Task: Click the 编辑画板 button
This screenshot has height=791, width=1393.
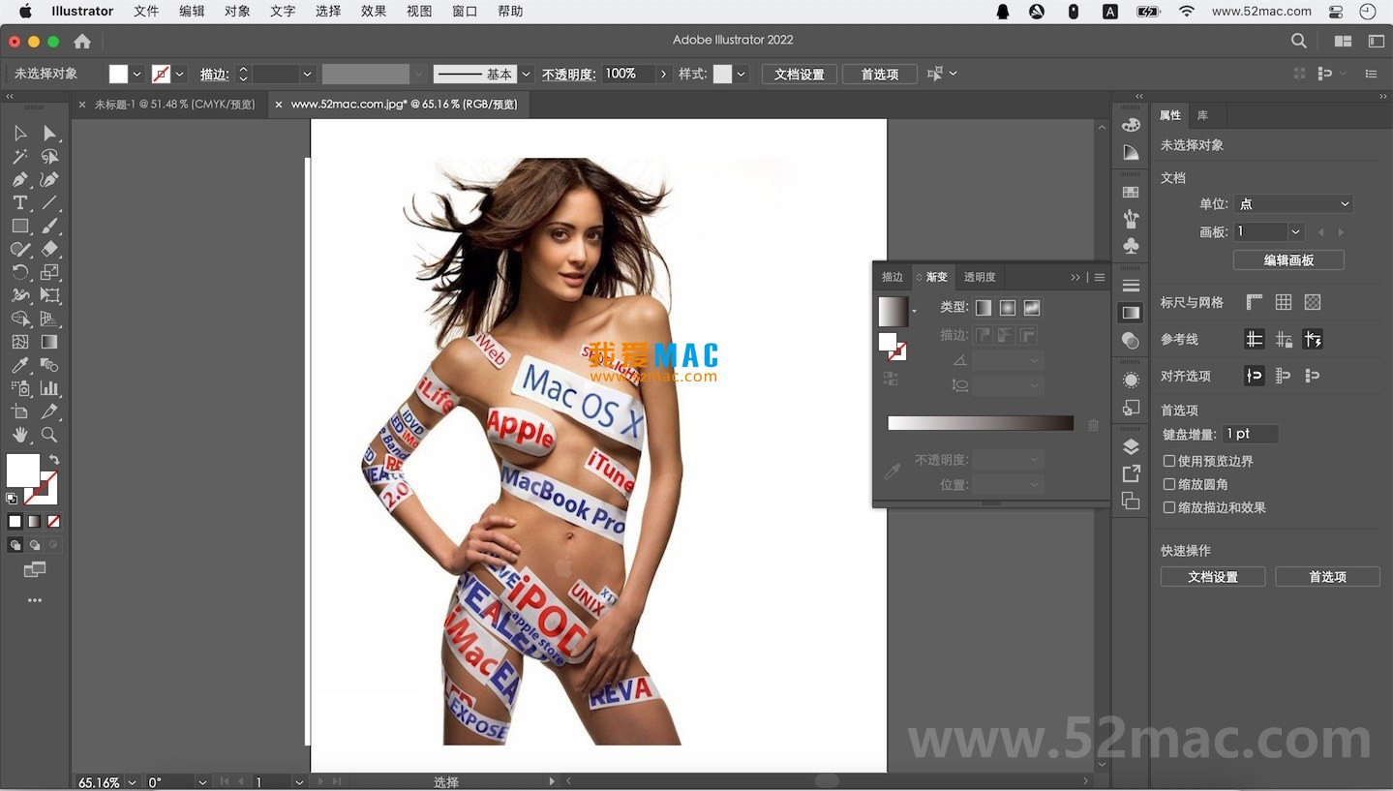Action: (x=1288, y=260)
